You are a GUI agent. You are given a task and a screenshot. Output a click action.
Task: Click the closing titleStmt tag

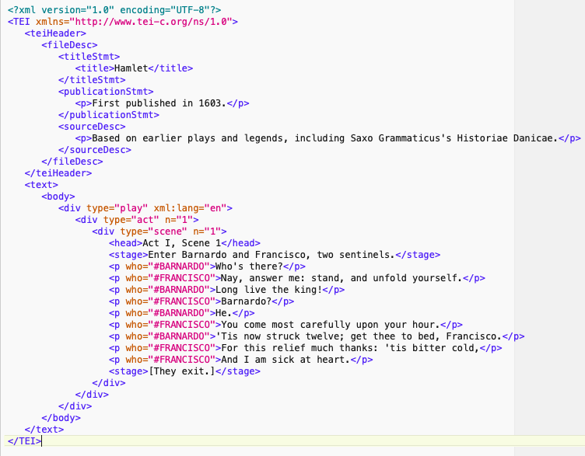(92, 80)
